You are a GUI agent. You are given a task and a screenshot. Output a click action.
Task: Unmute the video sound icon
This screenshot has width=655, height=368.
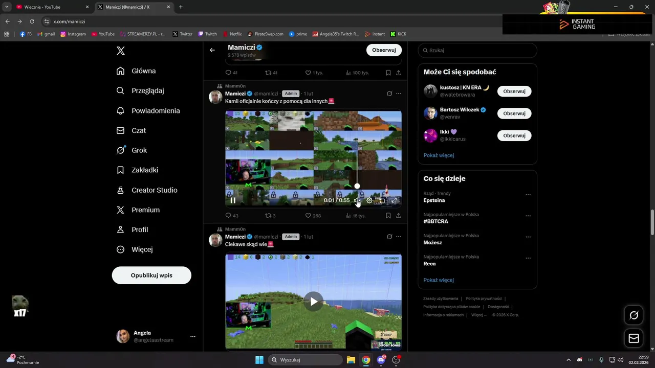click(357, 200)
